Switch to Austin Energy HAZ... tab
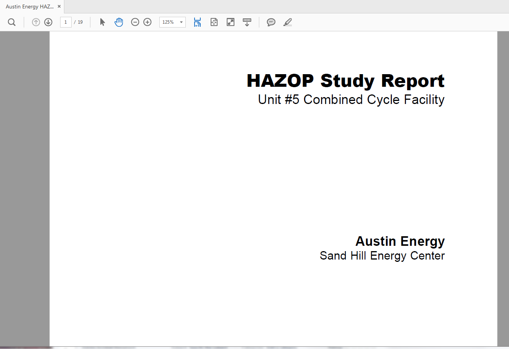The height and width of the screenshot is (349, 509). point(29,6)
